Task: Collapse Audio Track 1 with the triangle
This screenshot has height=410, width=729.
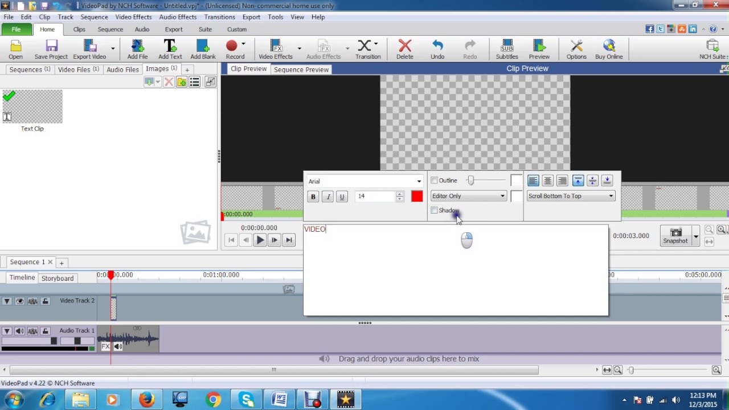Action: 7,331
